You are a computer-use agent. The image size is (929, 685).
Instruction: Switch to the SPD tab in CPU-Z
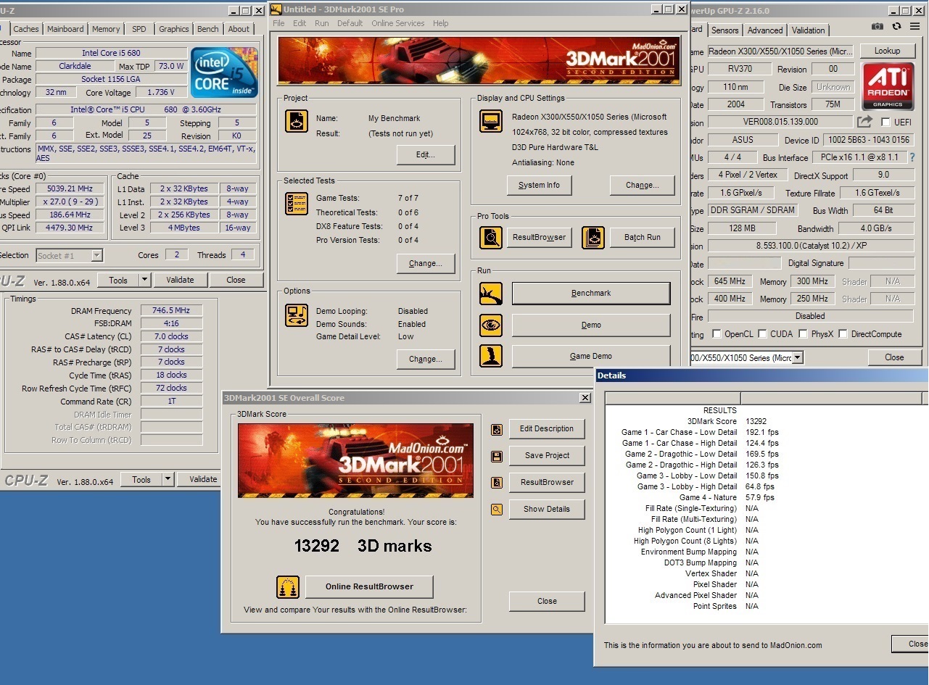pos(139,29)
